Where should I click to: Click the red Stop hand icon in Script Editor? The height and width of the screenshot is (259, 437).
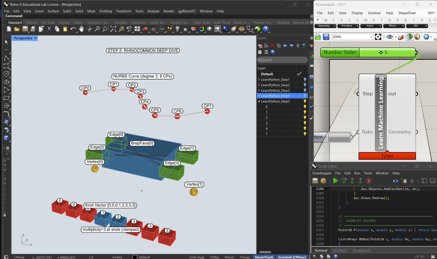click(369, 181)
